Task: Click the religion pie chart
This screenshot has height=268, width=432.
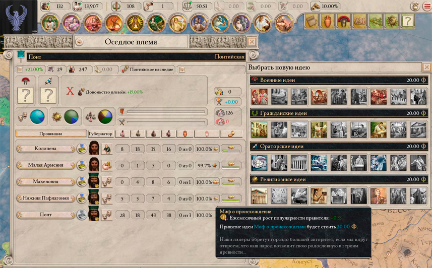Action: point(71,117)
